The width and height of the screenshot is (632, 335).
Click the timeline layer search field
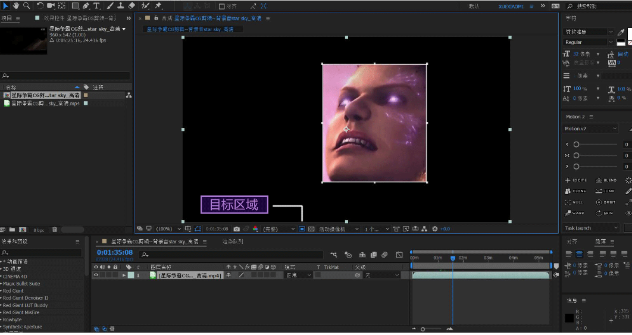(x=231, y=255)
